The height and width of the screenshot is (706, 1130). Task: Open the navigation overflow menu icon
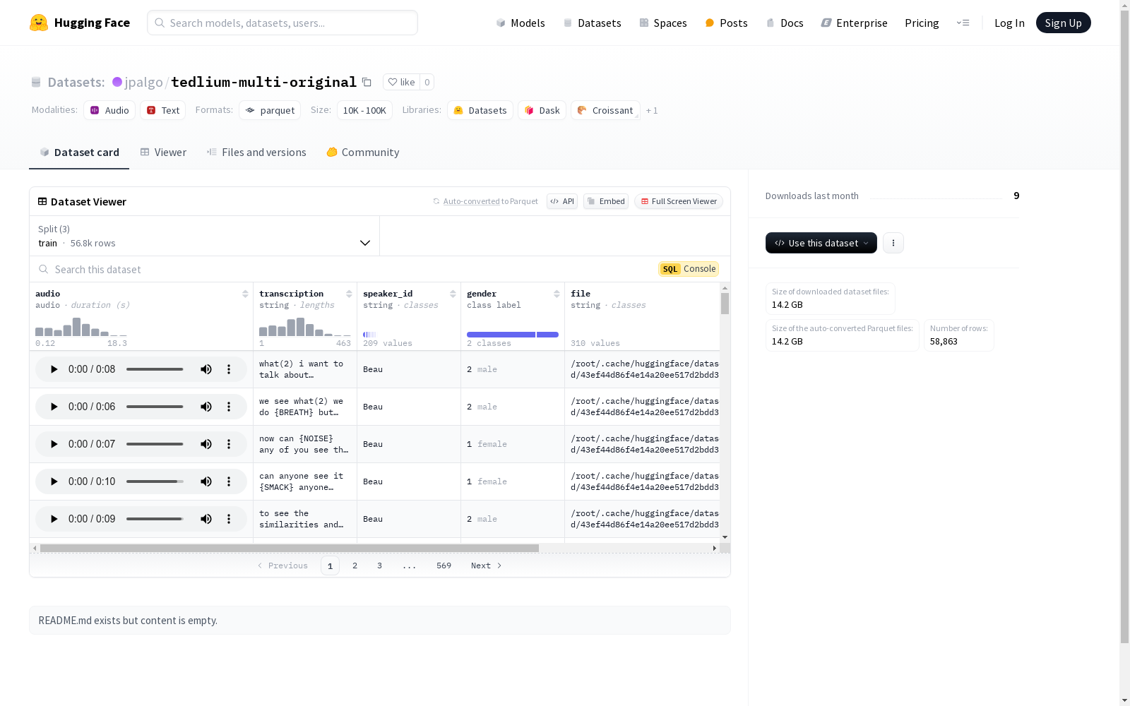963,23
